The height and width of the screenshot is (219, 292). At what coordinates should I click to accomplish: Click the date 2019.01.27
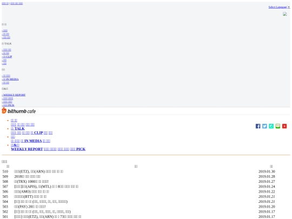(x=267, y=182)
